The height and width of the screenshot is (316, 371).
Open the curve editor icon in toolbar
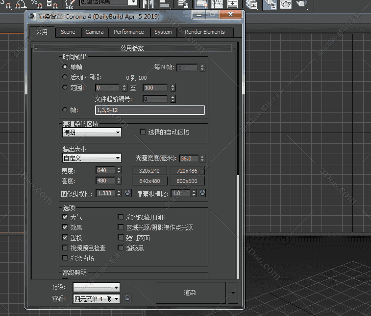point(217,4)
